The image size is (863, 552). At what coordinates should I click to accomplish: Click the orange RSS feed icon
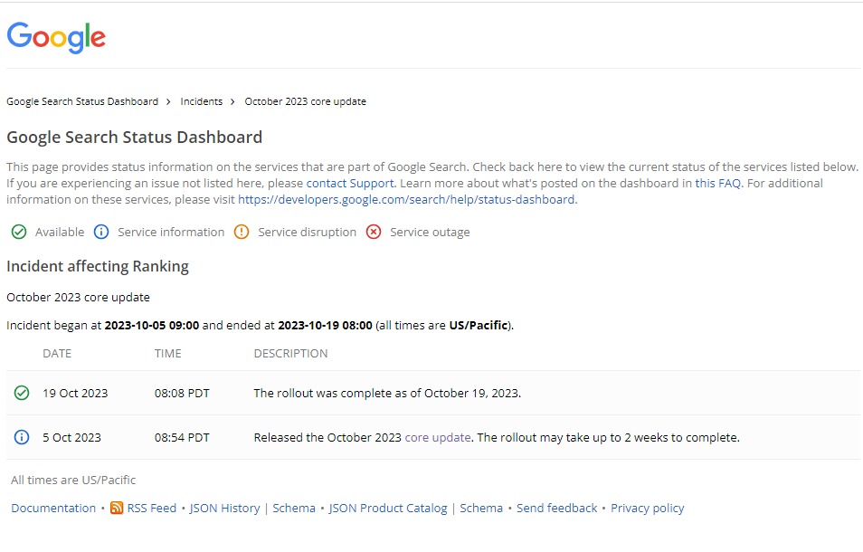117,508
